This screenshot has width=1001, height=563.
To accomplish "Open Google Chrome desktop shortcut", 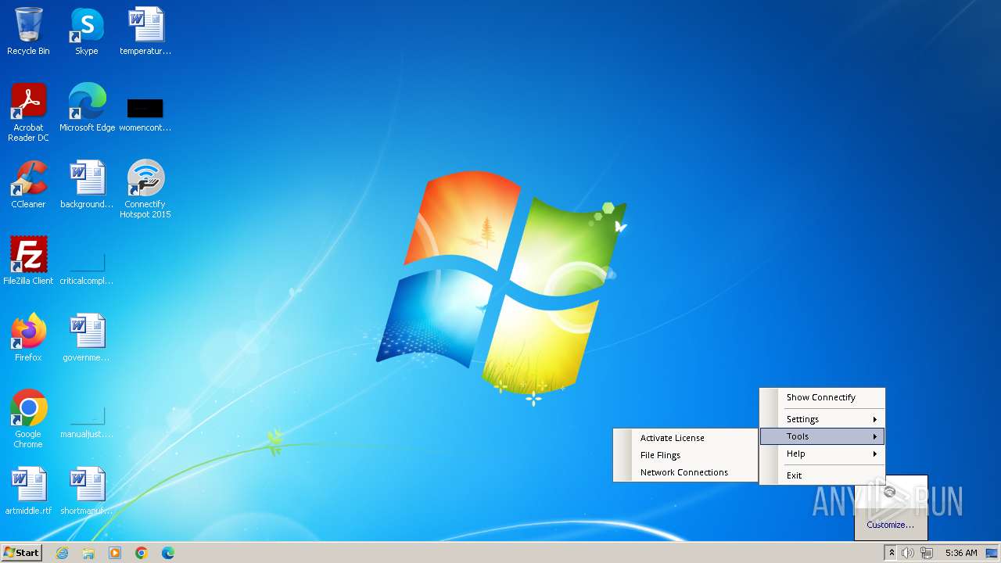I will [x=28, y=418].
